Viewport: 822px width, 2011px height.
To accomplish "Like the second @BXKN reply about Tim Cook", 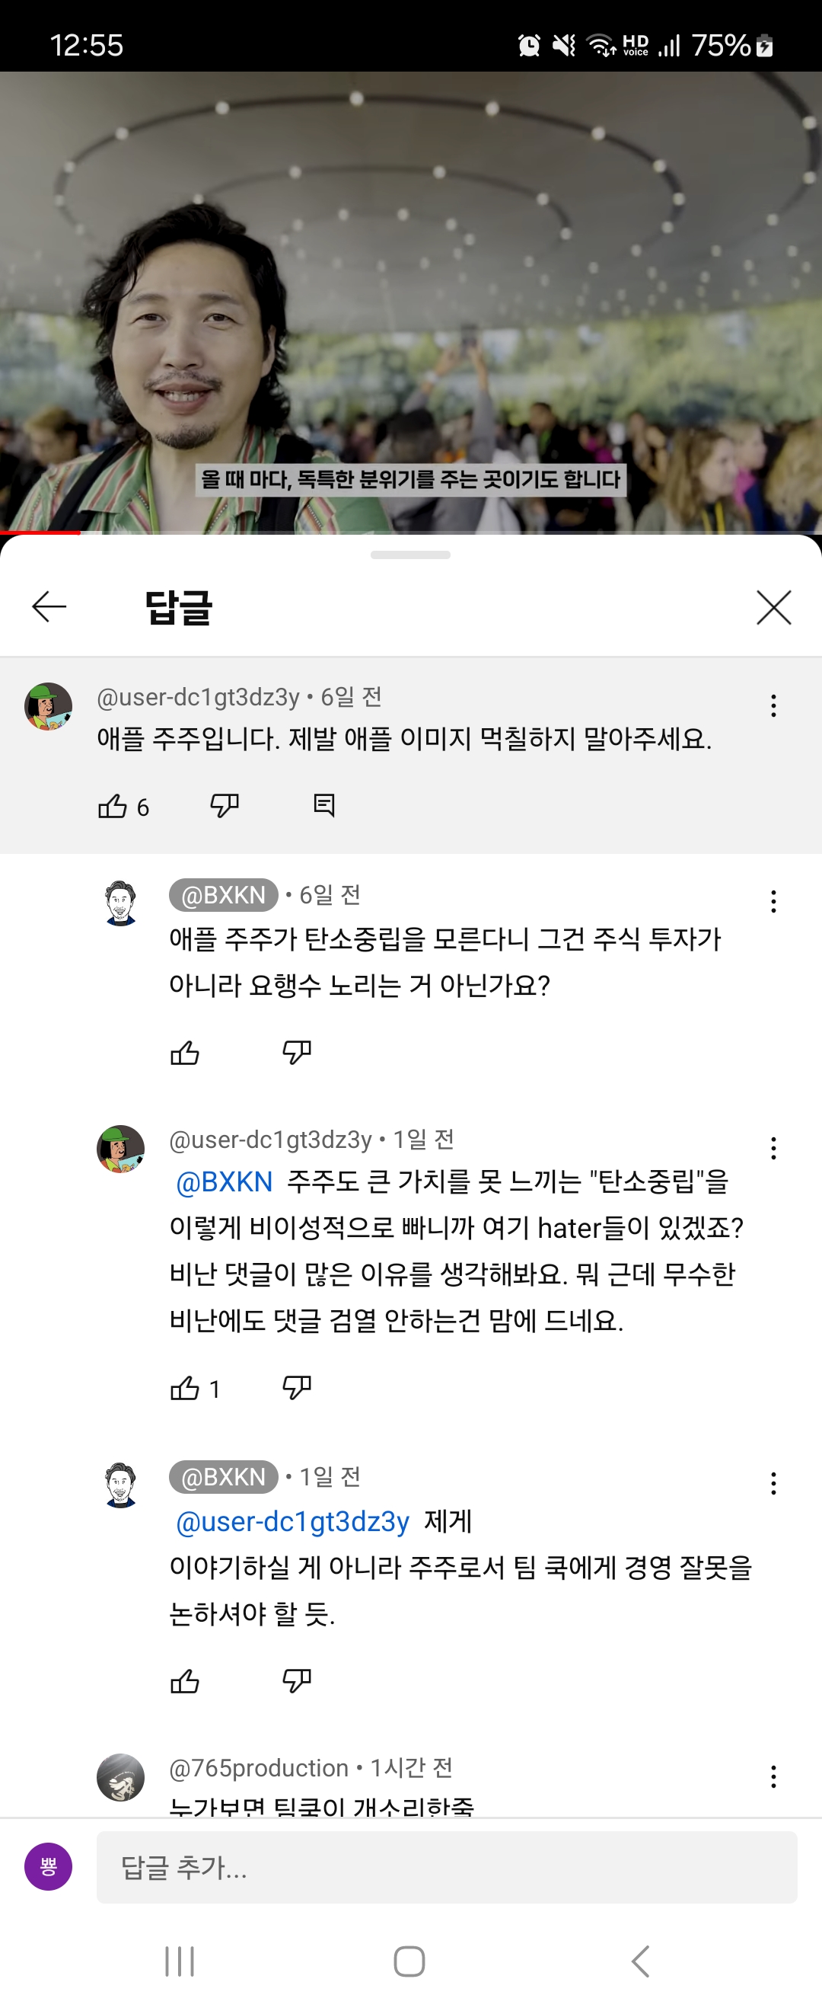I will coord(185,1680).
